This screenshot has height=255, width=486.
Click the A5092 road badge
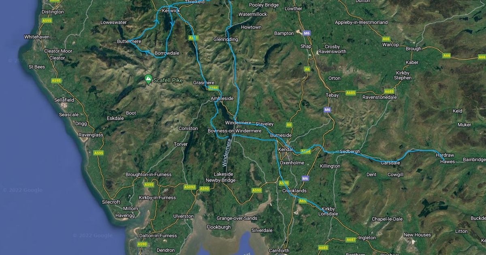pyautogui.click(x=190, y=187)
